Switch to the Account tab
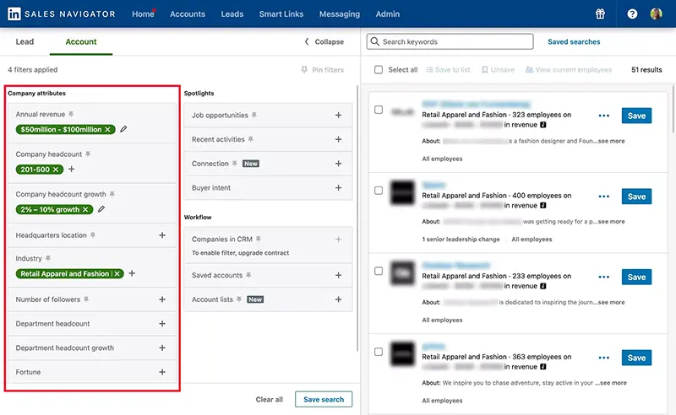The height and width of the screenshot is (415, 676). tap(81, 42)
